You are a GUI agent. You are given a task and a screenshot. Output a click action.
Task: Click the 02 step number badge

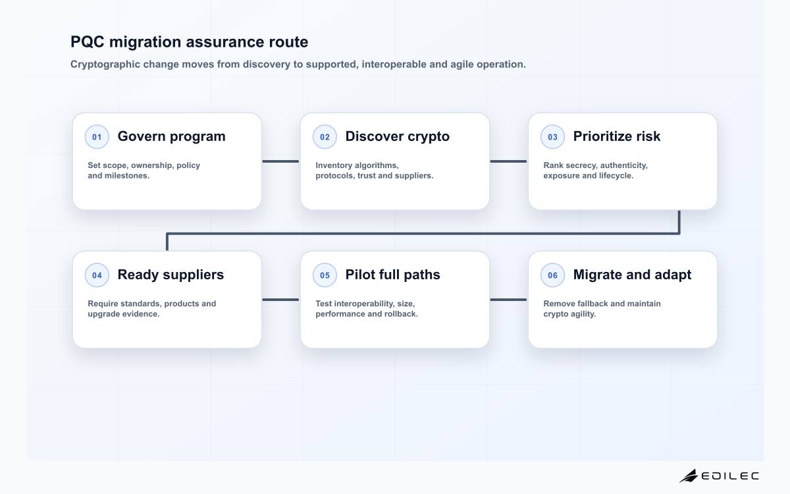point(325,137)
